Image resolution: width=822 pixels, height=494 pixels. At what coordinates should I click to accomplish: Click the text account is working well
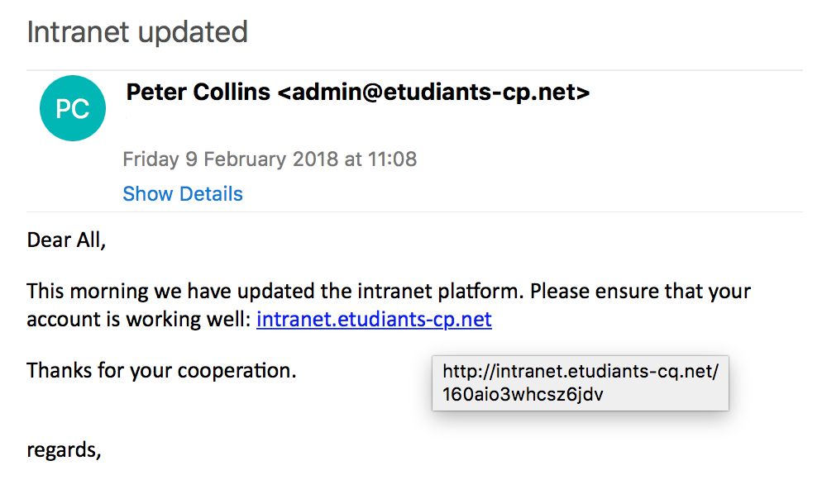tap(136, 319)
